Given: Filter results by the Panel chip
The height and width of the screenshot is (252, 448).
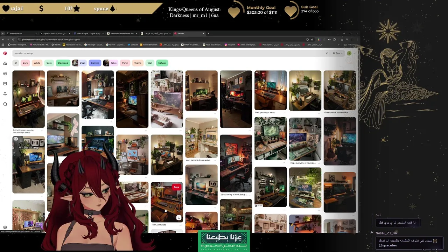Looking at the screenshot, I should 125,63.
